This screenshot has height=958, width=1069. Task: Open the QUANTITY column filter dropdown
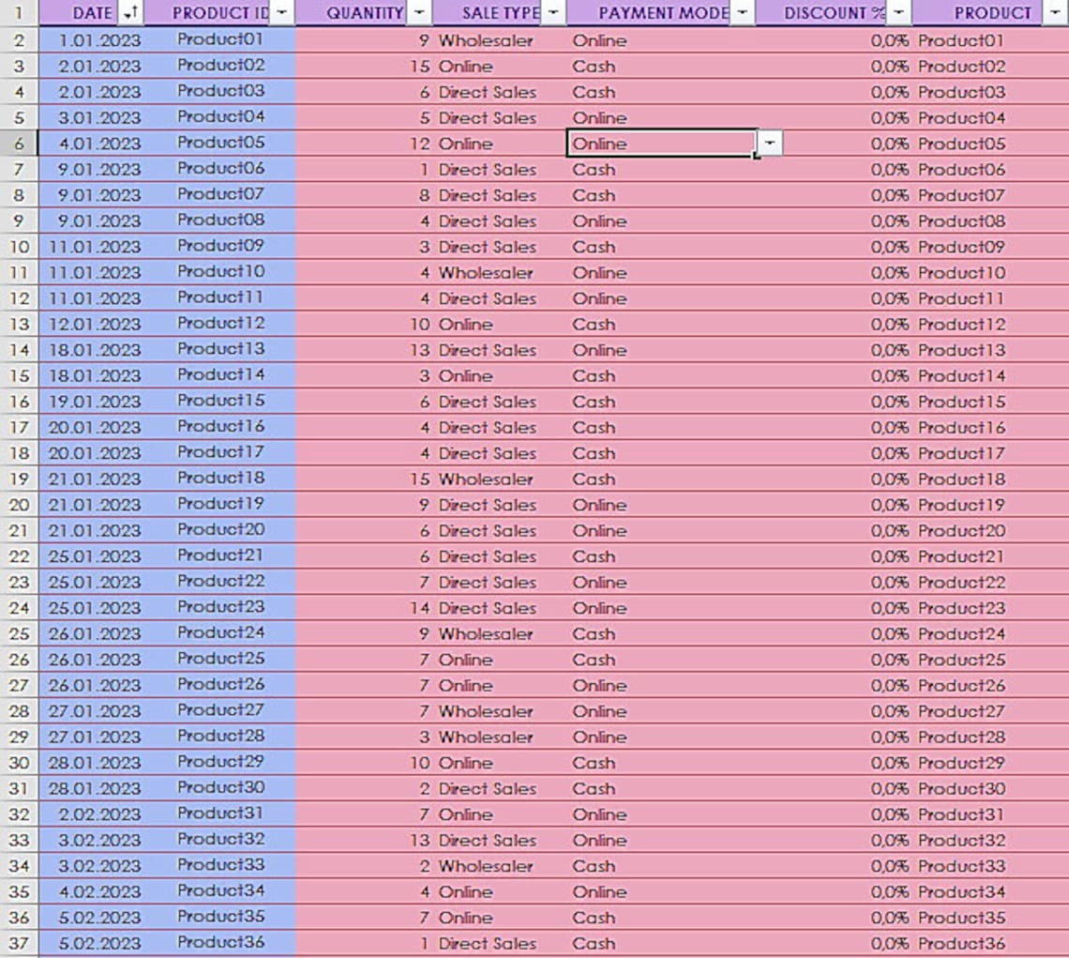pyautogui.click(x=418, y=12)
